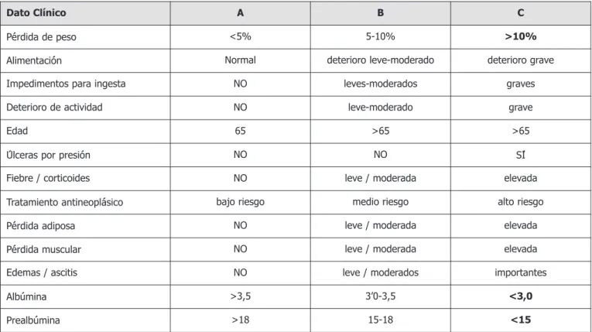592x332 pixels.
Task: Select the 'Impedimentos para ingesta' row label
Action: [x=66, y=84]
